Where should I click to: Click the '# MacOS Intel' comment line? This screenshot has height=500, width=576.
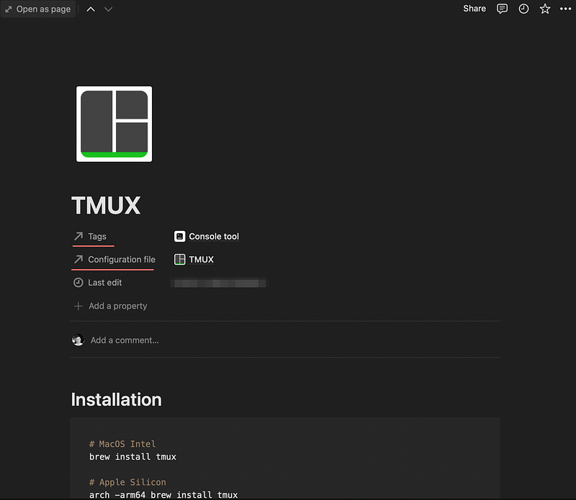[x=122, y=444]
